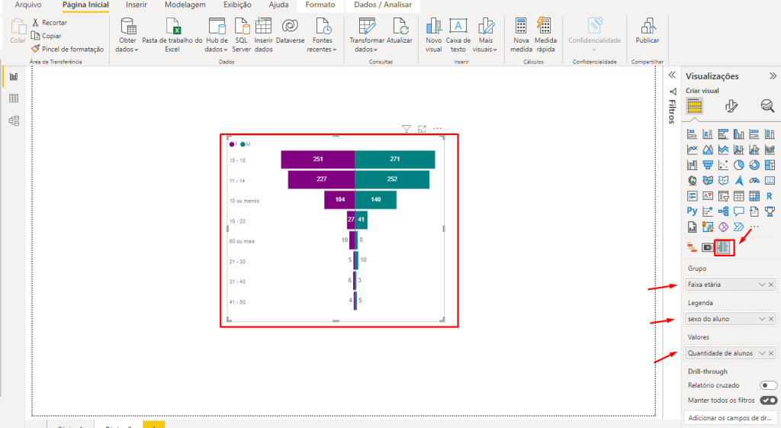Toggle Manter todos os filtros switch
The image size is (781, 428).
[x=768, y=400]
